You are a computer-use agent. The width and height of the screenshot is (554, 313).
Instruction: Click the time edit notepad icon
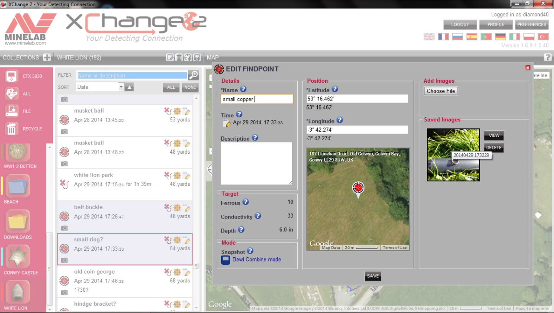tap(226, 123)
